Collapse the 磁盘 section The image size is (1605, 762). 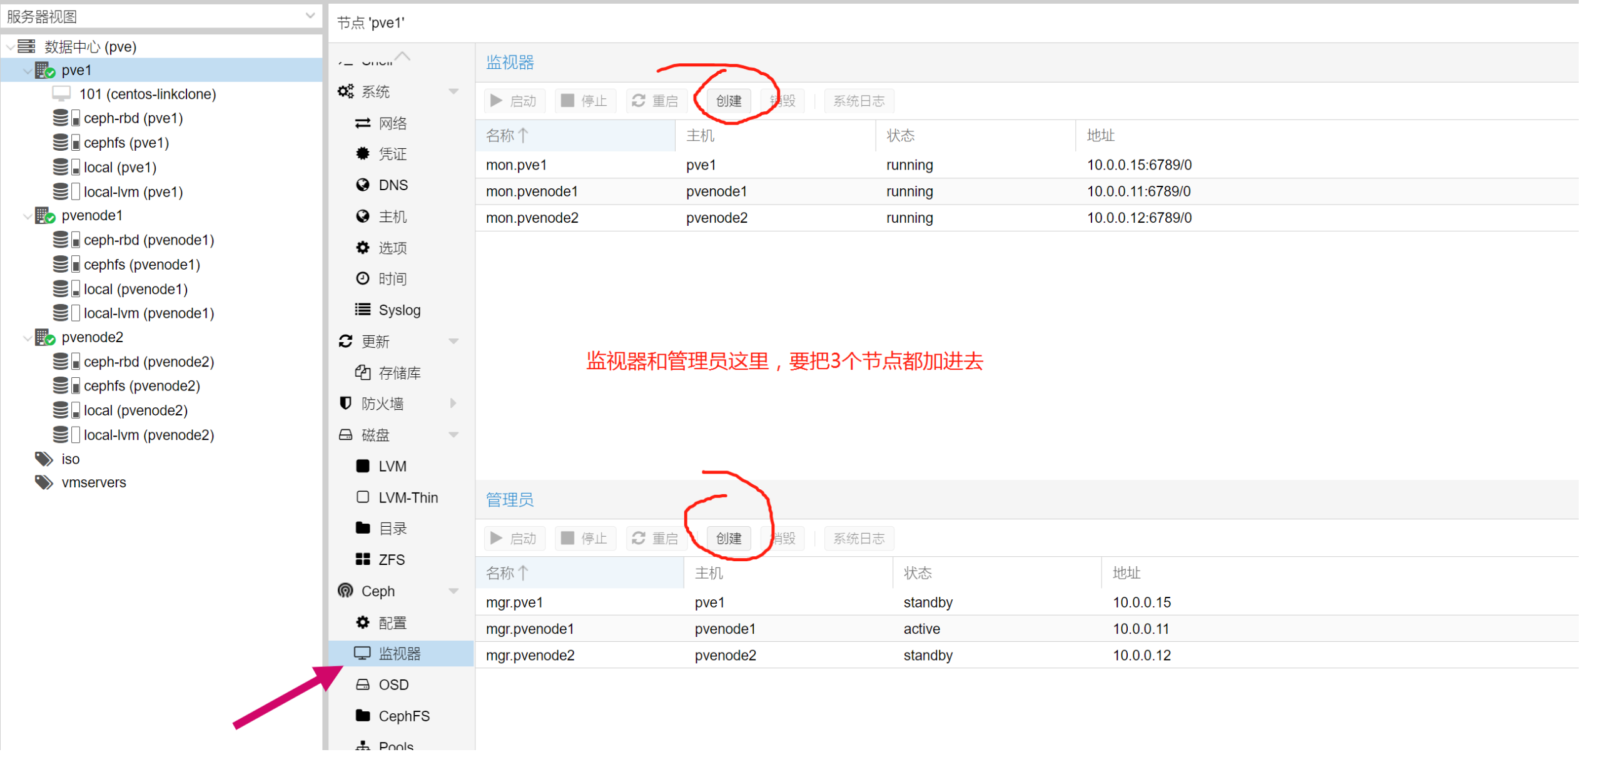454,434
